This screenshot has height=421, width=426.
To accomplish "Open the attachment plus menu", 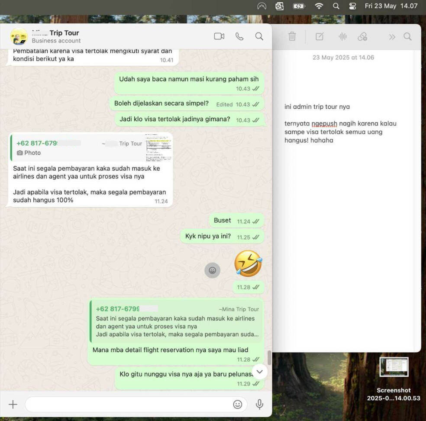I will point(13,405).
